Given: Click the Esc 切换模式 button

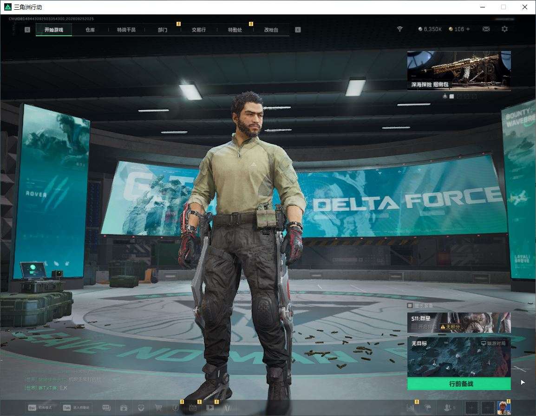Looking at the screenshot, I should pos(40,408).
